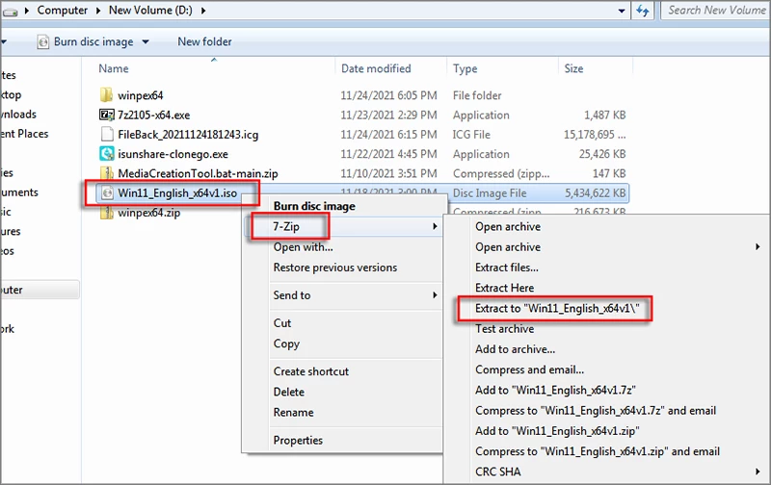
Task: Choose first Open archive in 7-Zip submenu
Action: pyautogui.click(x=508, y=226)
